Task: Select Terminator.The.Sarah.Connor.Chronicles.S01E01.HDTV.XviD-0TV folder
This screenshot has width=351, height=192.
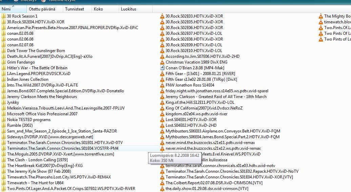Action: 65,142
